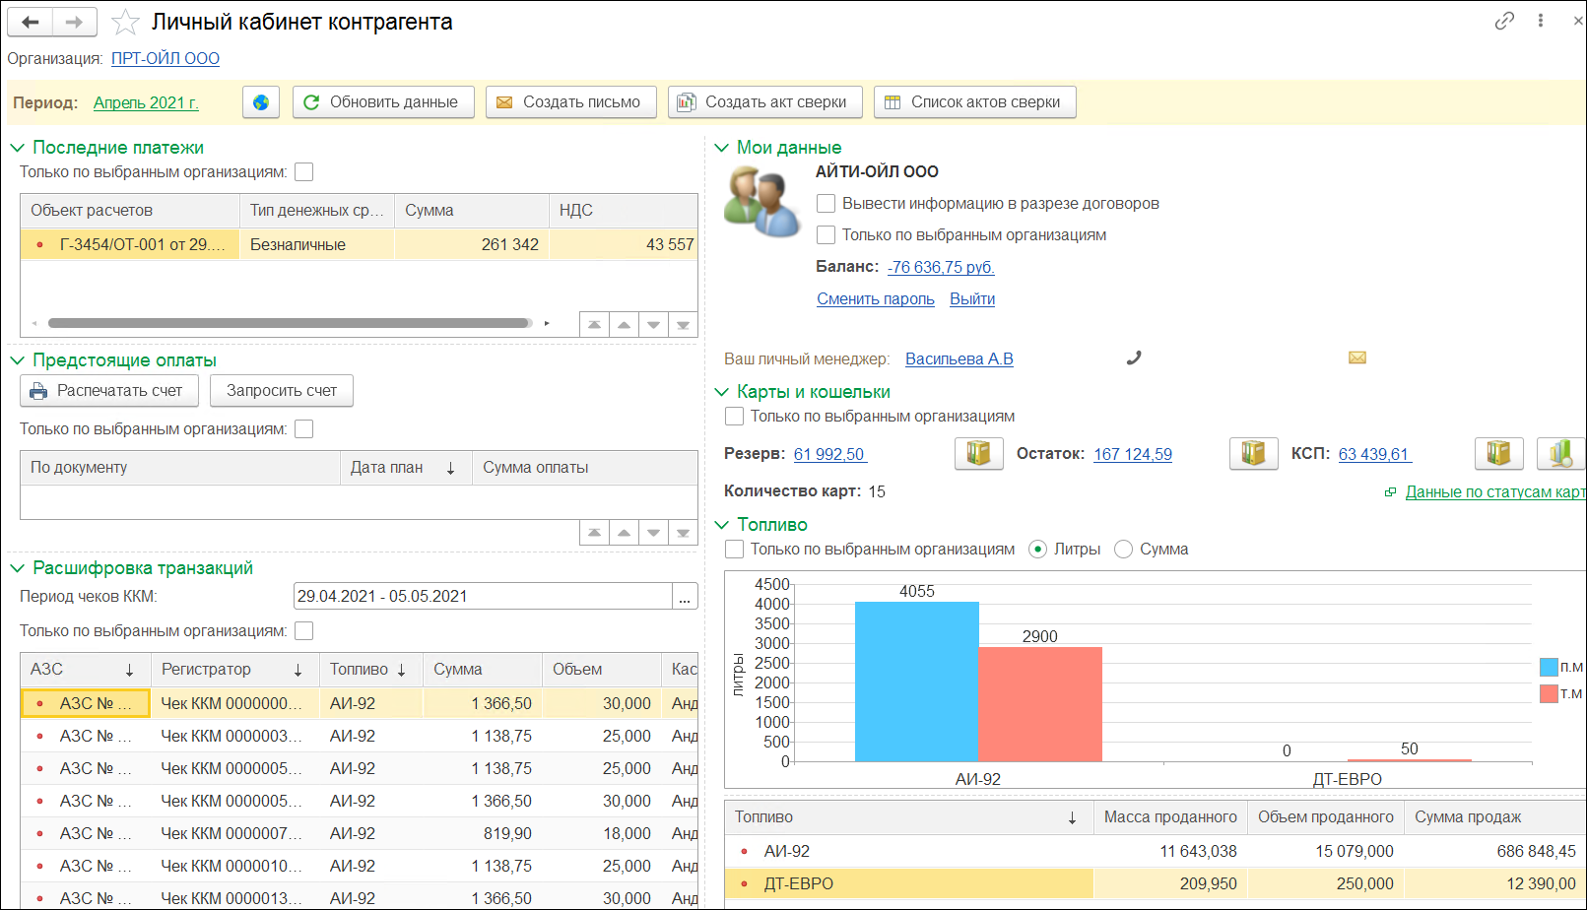Open the Сменить пароль link
Screen dimensions: 1587x910
[875, 299]
